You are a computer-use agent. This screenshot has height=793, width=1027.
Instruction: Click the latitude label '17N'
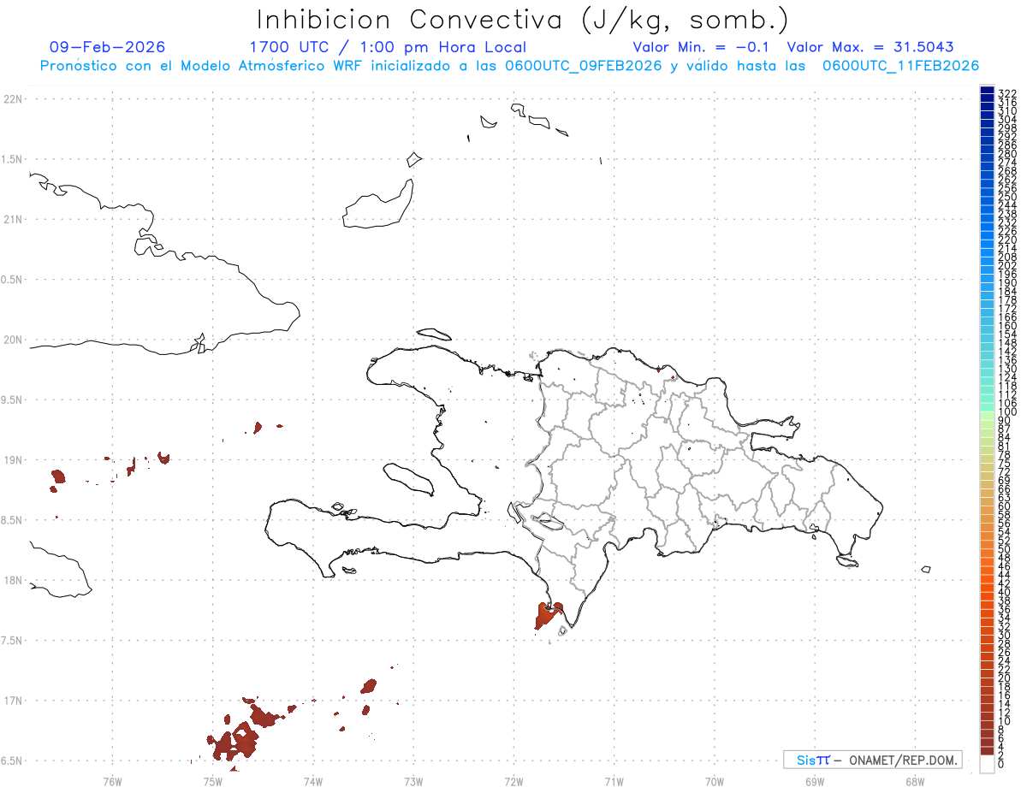(11, 701)
